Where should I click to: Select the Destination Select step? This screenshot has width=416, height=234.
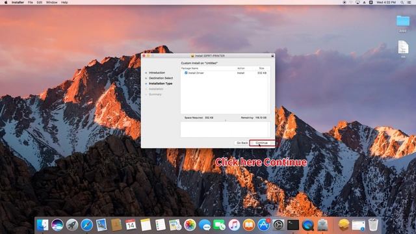161,78
